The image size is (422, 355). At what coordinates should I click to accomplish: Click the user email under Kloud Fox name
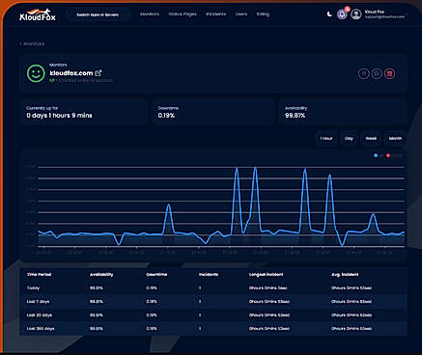pyautogui.click(x=384, y=16)
